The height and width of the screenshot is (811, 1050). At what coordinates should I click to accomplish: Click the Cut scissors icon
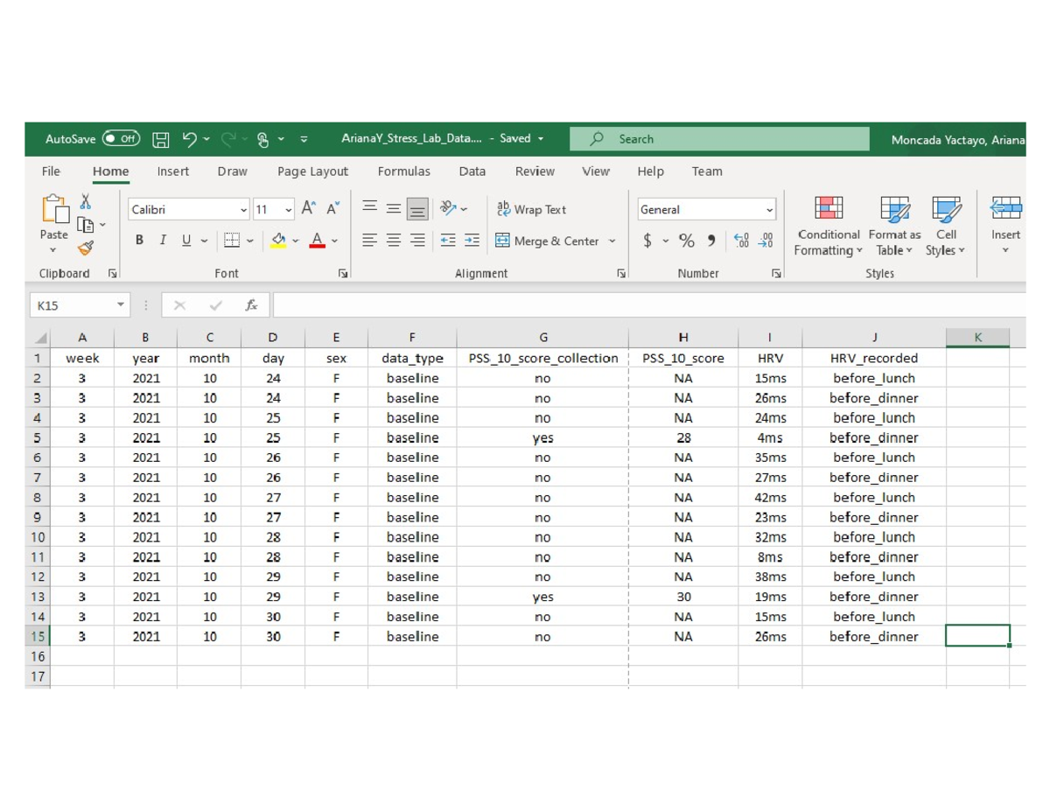click(86, 202)
